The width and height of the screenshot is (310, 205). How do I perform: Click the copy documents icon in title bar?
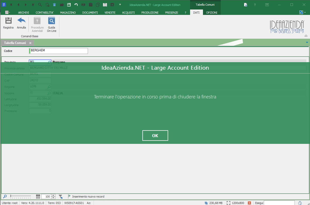tap(98, 5)
